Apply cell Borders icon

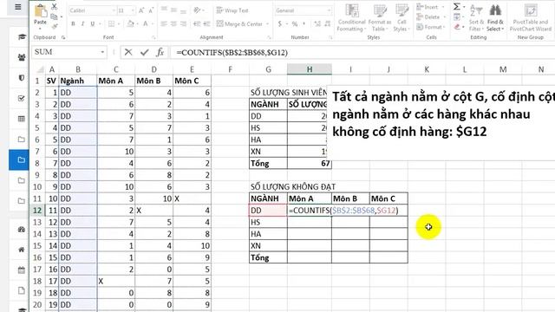click(112, 23)
